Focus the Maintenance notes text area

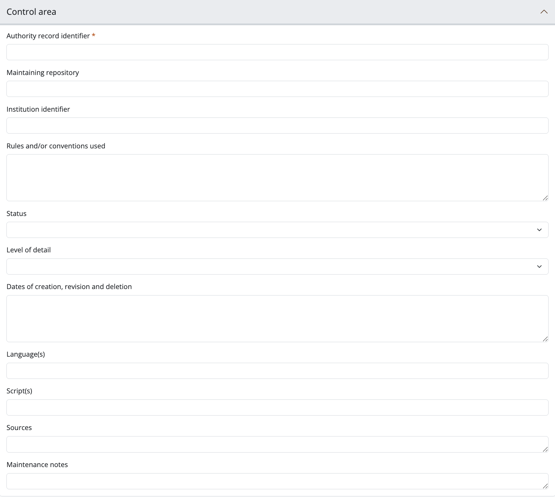[x=277, y=481]
